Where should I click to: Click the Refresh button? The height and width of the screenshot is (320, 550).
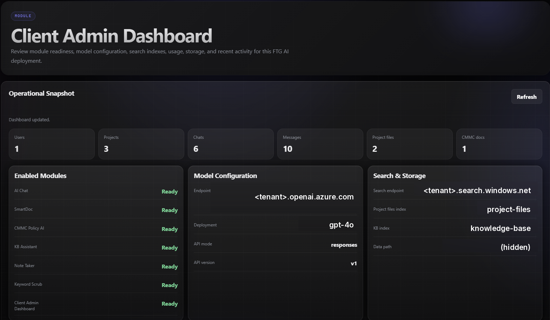tap(526, 97)
